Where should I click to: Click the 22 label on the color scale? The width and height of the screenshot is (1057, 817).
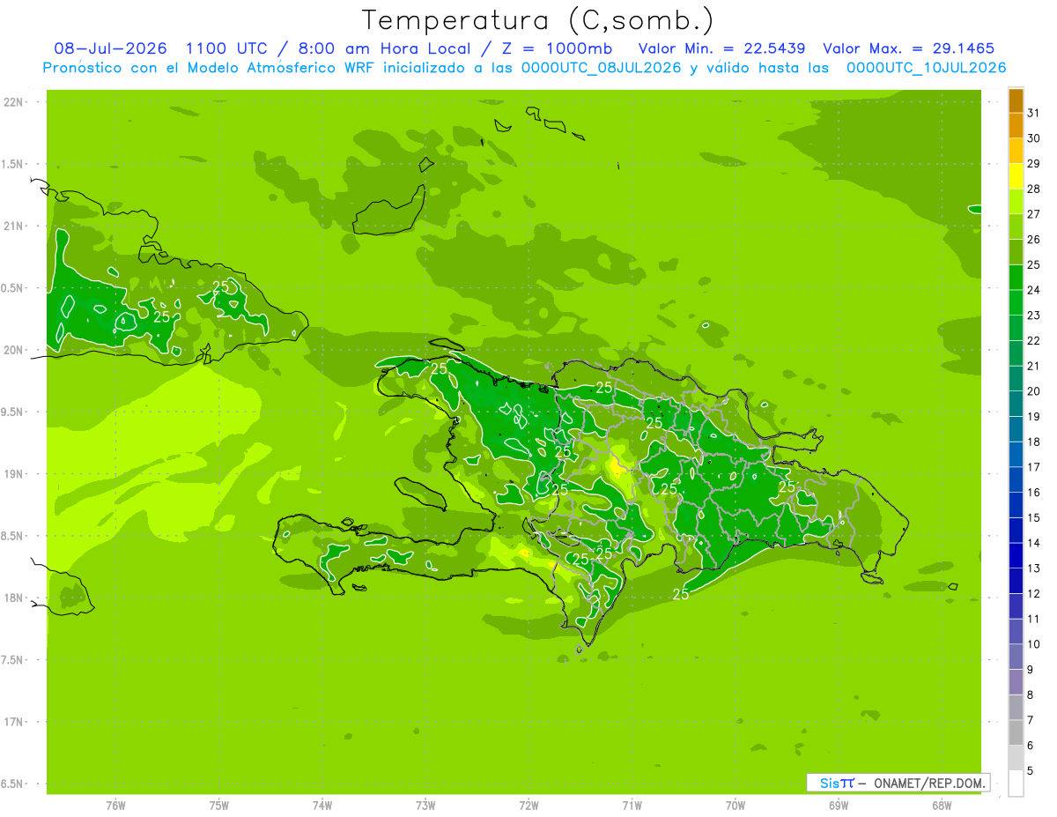click(1034, 341)
